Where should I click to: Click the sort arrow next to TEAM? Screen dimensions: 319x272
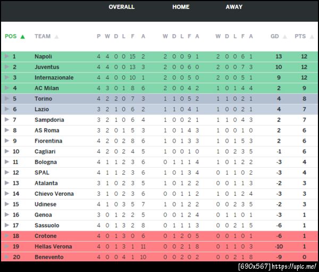(x=56, y=37)
